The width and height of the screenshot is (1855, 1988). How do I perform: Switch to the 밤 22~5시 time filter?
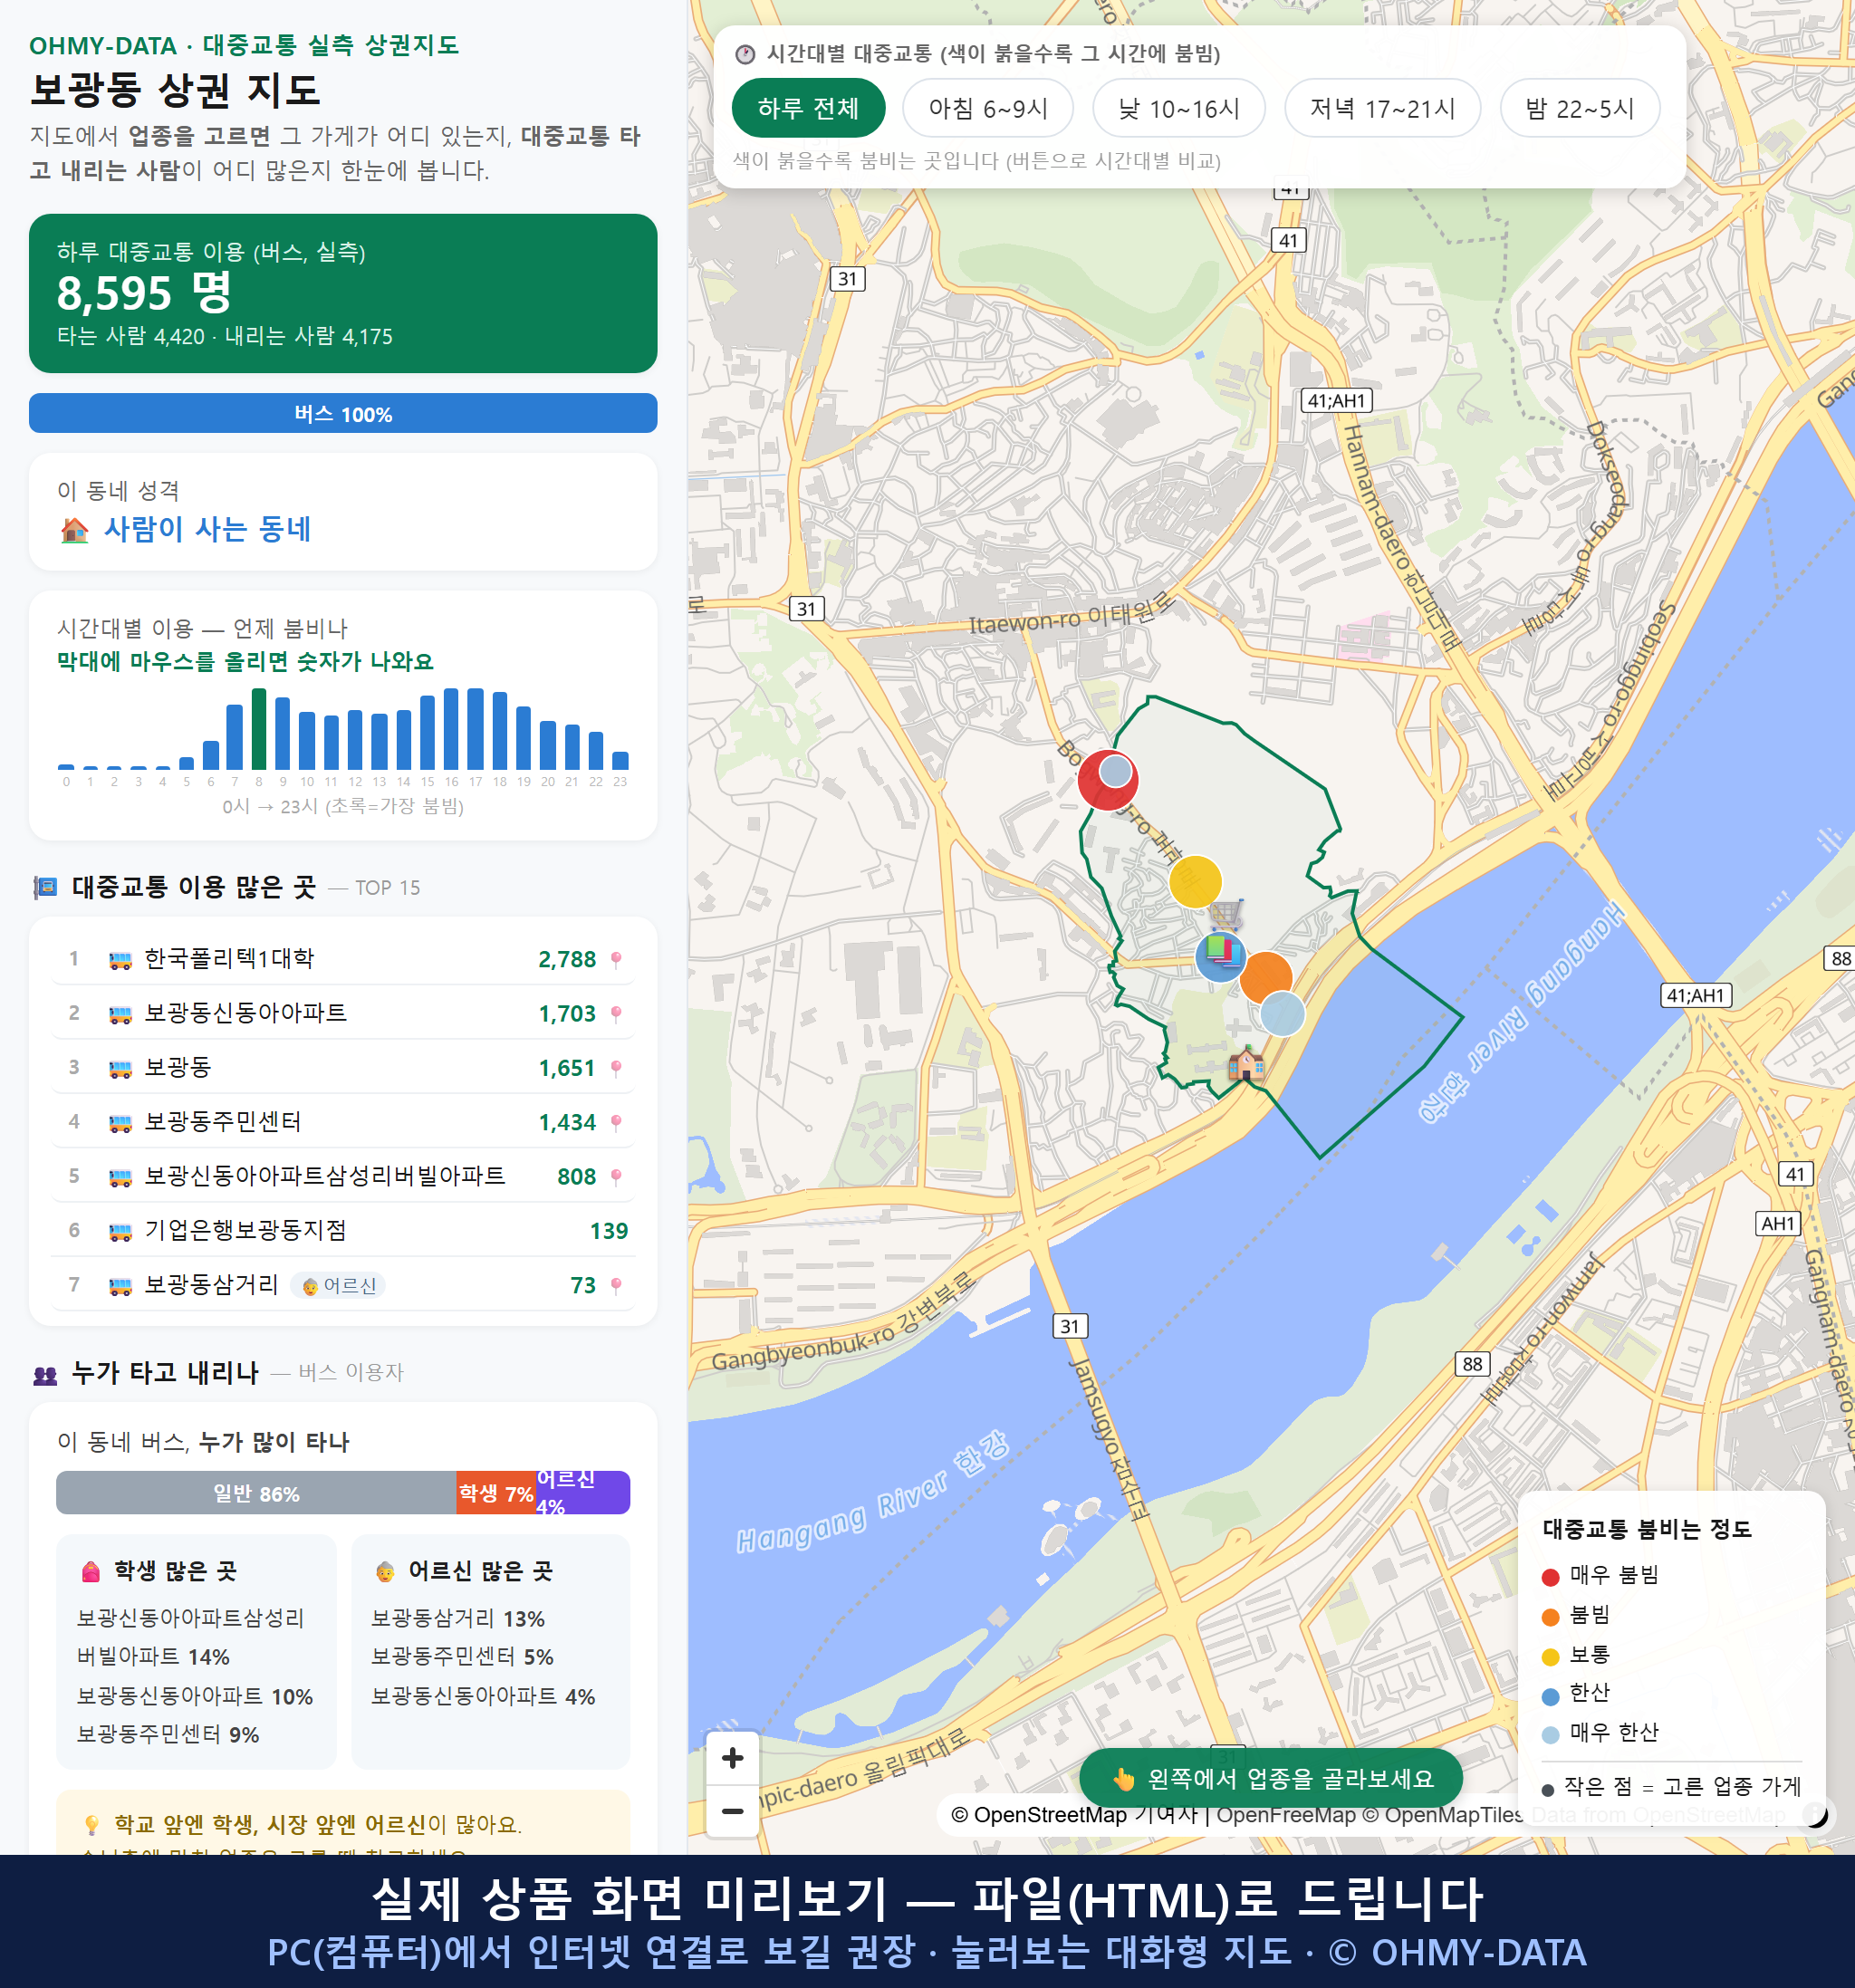click(1580, 108)
